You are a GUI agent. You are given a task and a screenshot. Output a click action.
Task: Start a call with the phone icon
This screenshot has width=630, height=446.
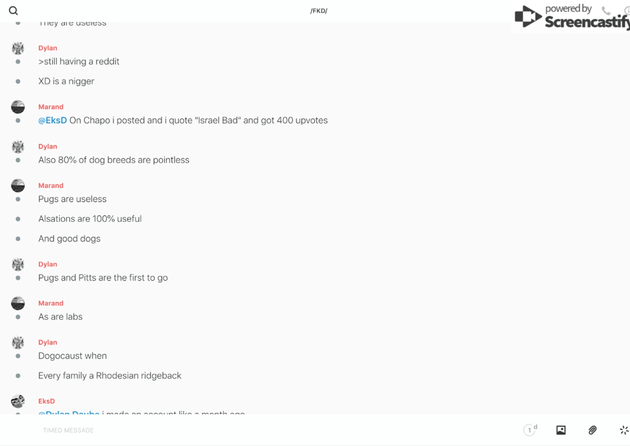click(x=606, y=11)
